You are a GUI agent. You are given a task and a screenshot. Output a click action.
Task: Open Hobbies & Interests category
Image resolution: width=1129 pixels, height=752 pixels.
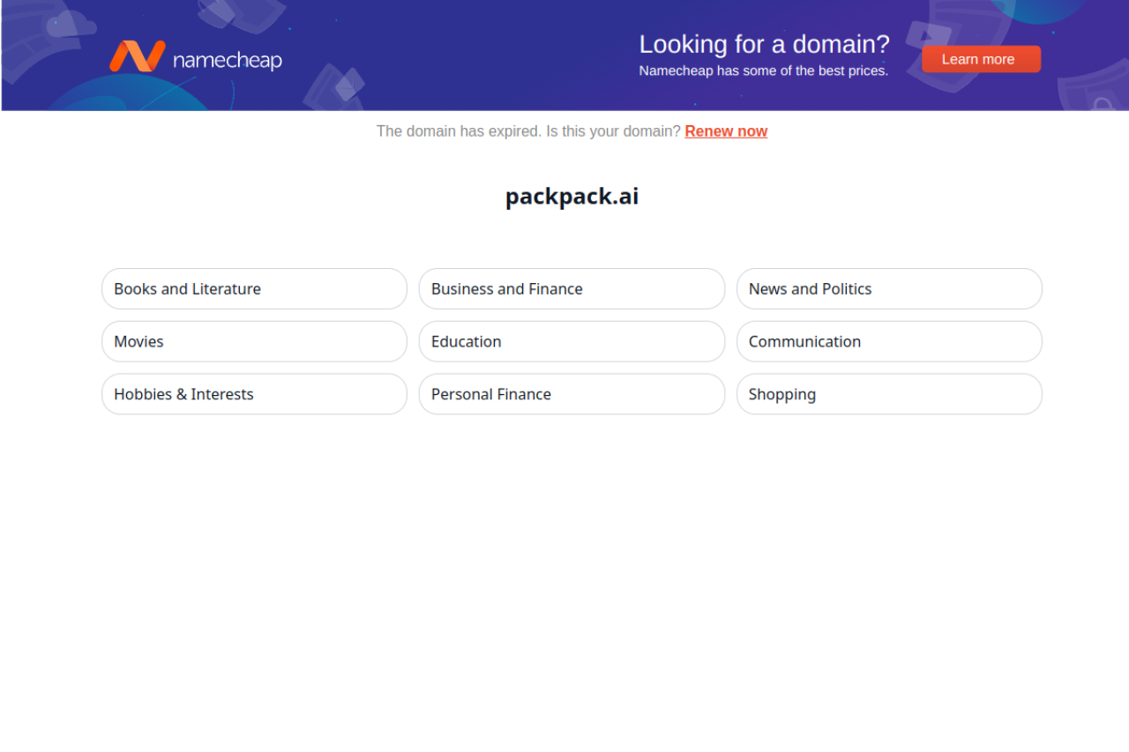pyautogui.click(x=254, y=394)
